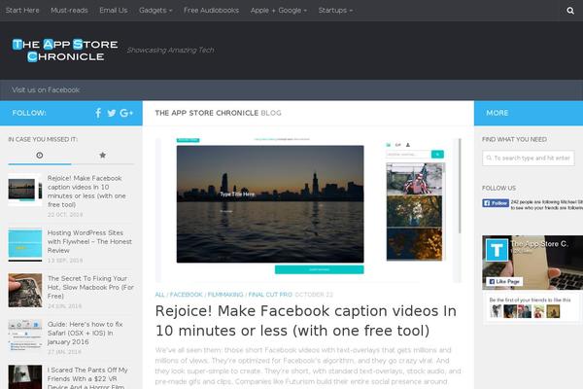Open the Free Audiobooks menu item
Viewport: 583px width, 389px height.
click(211, 11)
